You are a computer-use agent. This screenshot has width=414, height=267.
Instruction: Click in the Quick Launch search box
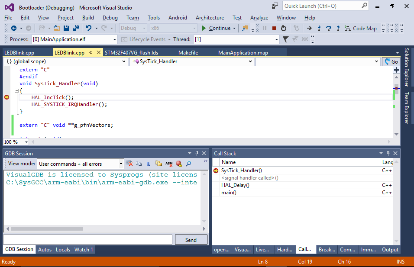(325, 6)
